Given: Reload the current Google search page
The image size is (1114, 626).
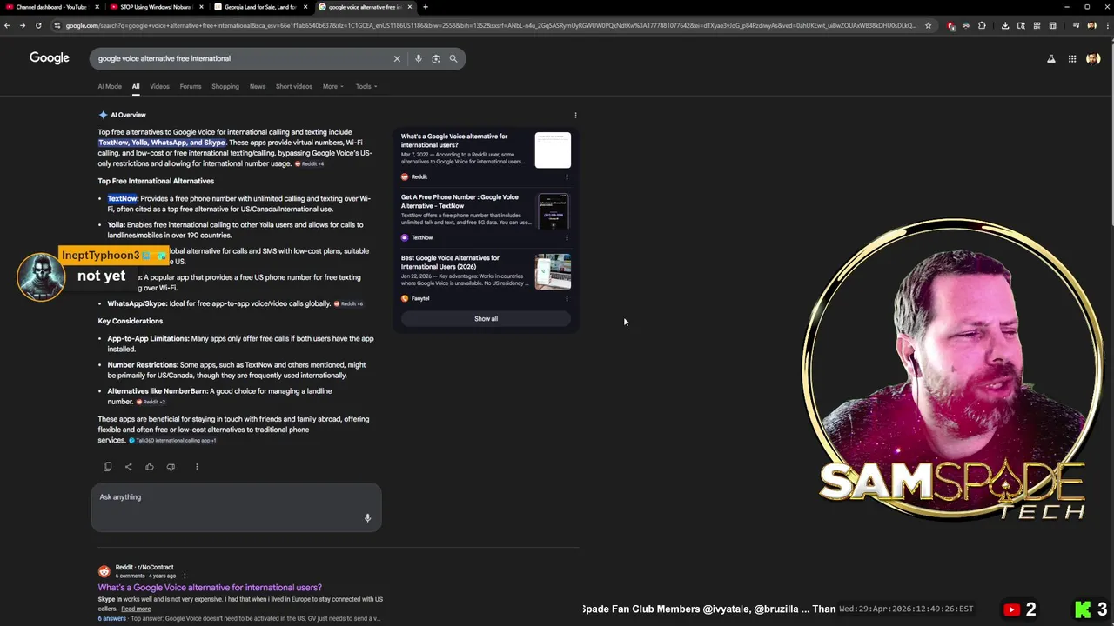Looking at the screenshot, I should click(x=38, y=25).
